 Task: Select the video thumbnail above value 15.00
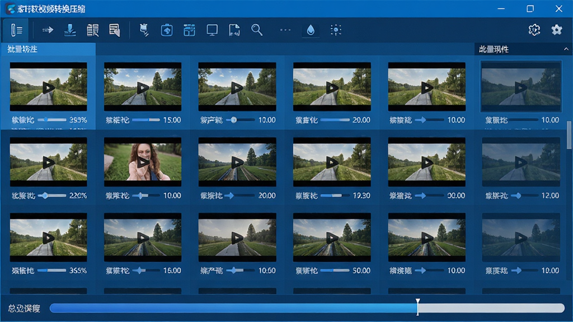pyautogui.click(x=143, y=87)
